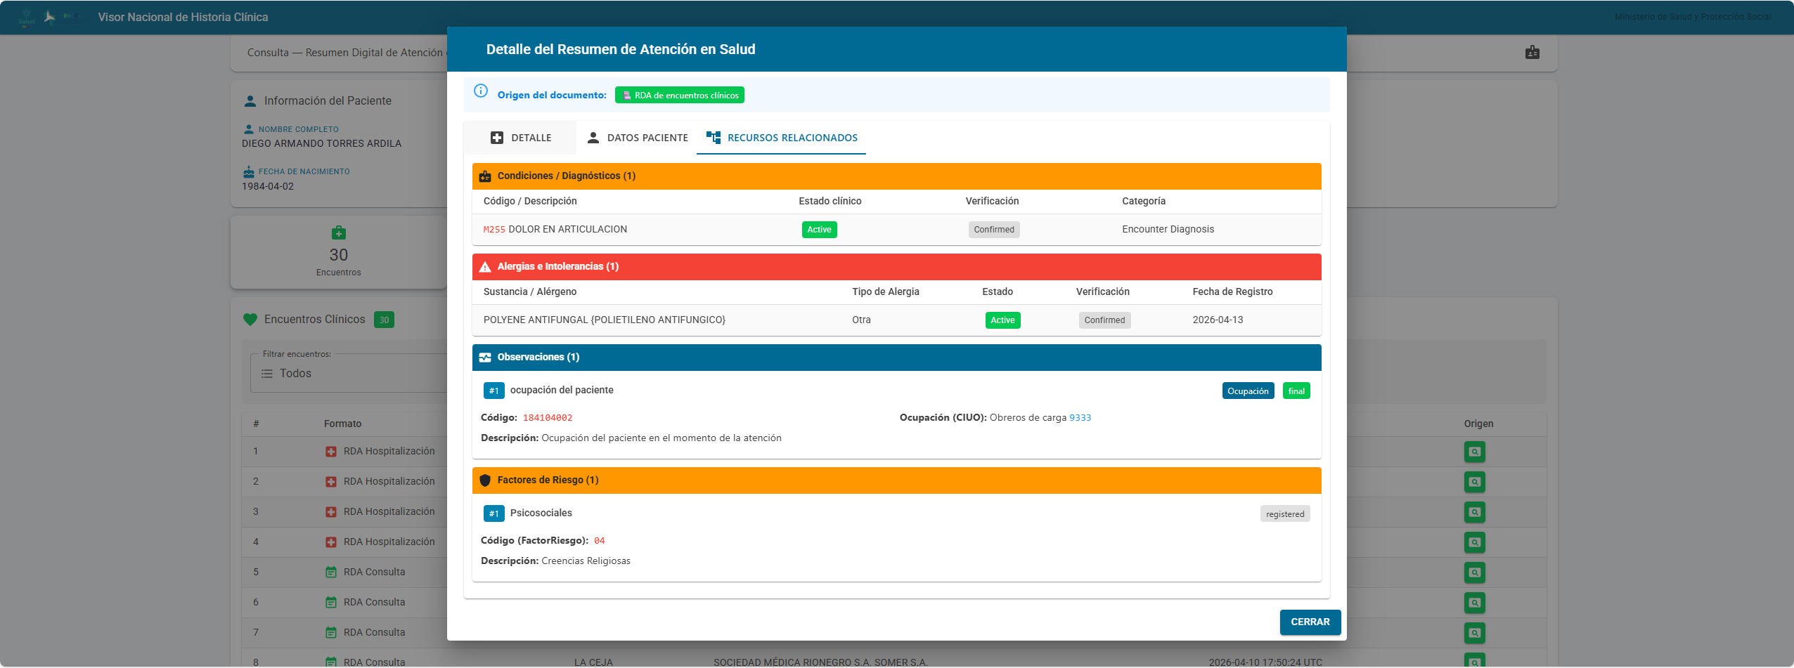Click the RDA de encuentros clínicos badge
1794x668 pixels.
click(679, 96)
